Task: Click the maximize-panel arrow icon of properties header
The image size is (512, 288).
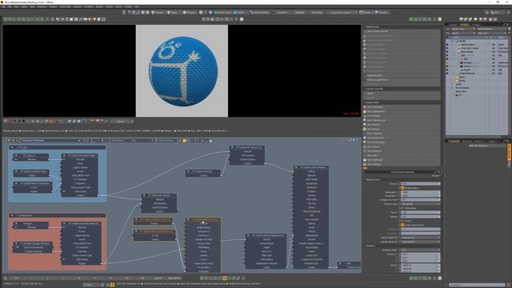Action: [x=435, y=172]
